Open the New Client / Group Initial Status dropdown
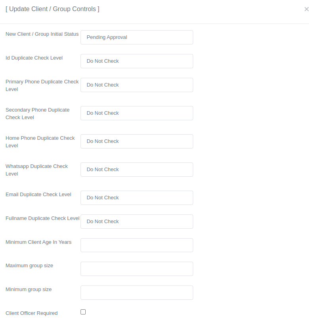The width and height of the screenshot is (309, 326). pos(136,37)
